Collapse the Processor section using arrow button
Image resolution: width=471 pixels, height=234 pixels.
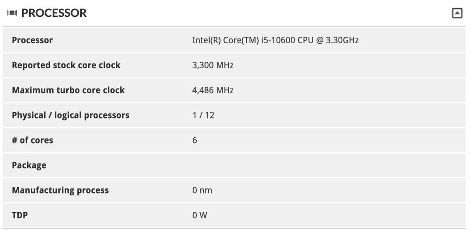[x=457, y=13]
